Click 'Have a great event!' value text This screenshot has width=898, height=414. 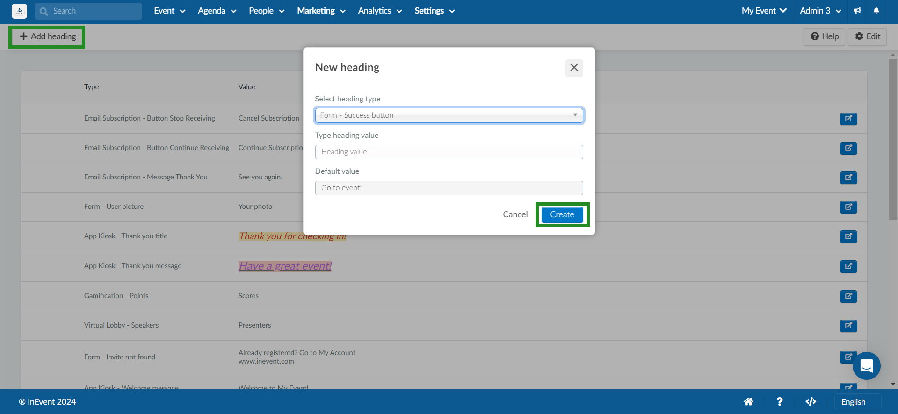[285, 266]
